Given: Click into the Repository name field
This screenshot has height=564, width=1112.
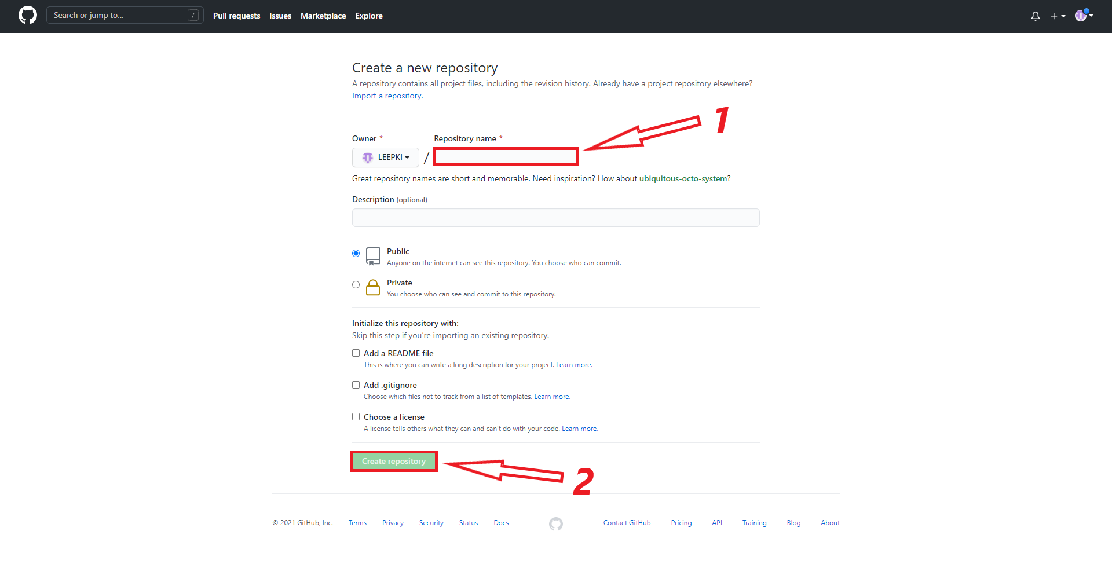Looking at the screenshot, I should (506, 157).
